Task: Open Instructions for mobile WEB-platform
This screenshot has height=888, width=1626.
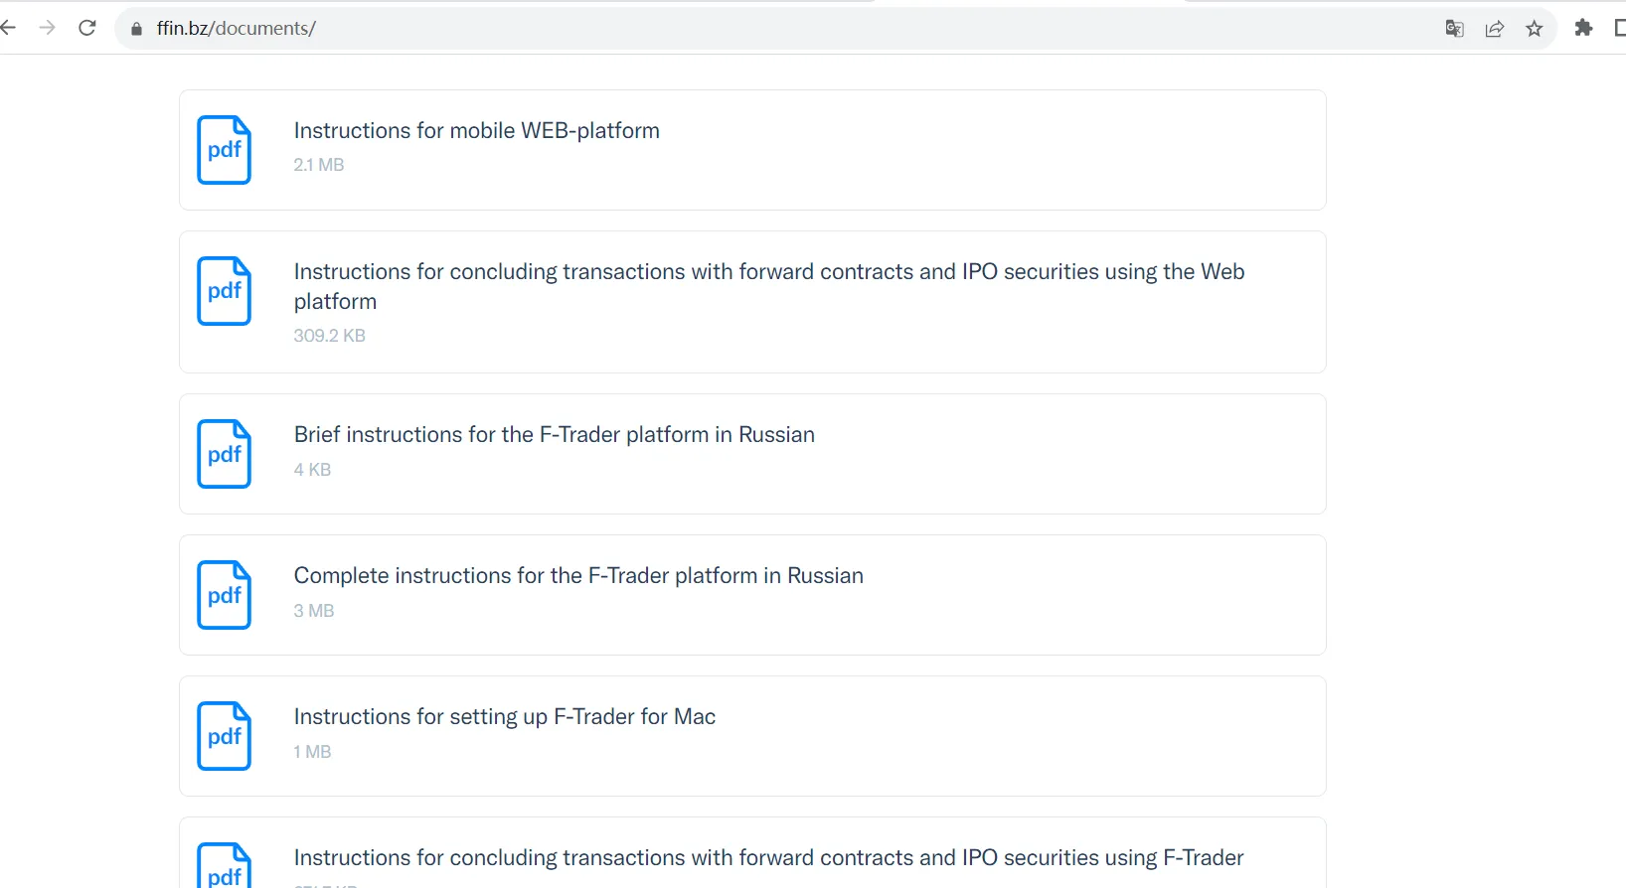Action: point(477,131)
